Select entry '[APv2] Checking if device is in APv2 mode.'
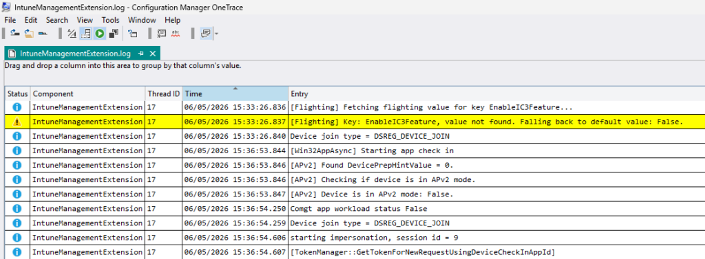This screenshot has width=705, height=259. (383, 179)
